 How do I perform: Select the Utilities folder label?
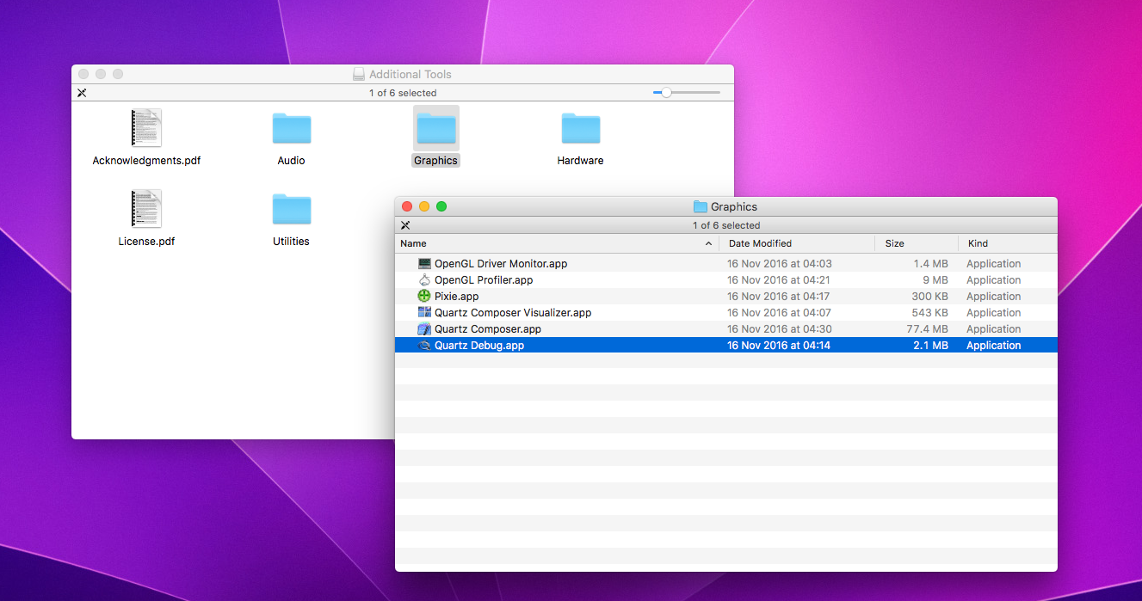(291, 242)
